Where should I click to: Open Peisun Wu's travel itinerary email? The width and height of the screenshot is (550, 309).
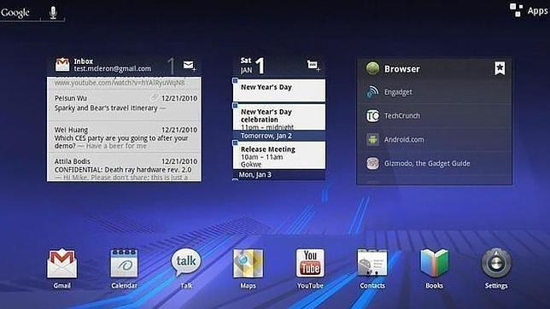[x=124, y=104]
